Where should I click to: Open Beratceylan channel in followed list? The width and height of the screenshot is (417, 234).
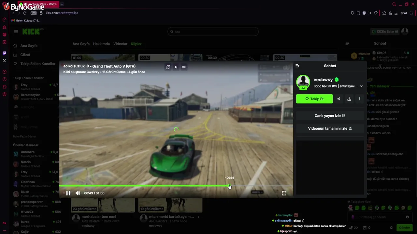pyautogui.click(x=36, y=97)
